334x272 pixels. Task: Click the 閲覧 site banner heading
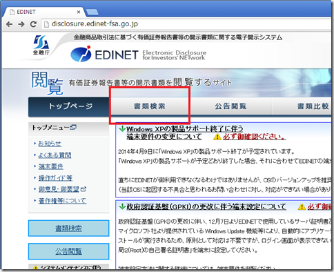coord(47,83)
